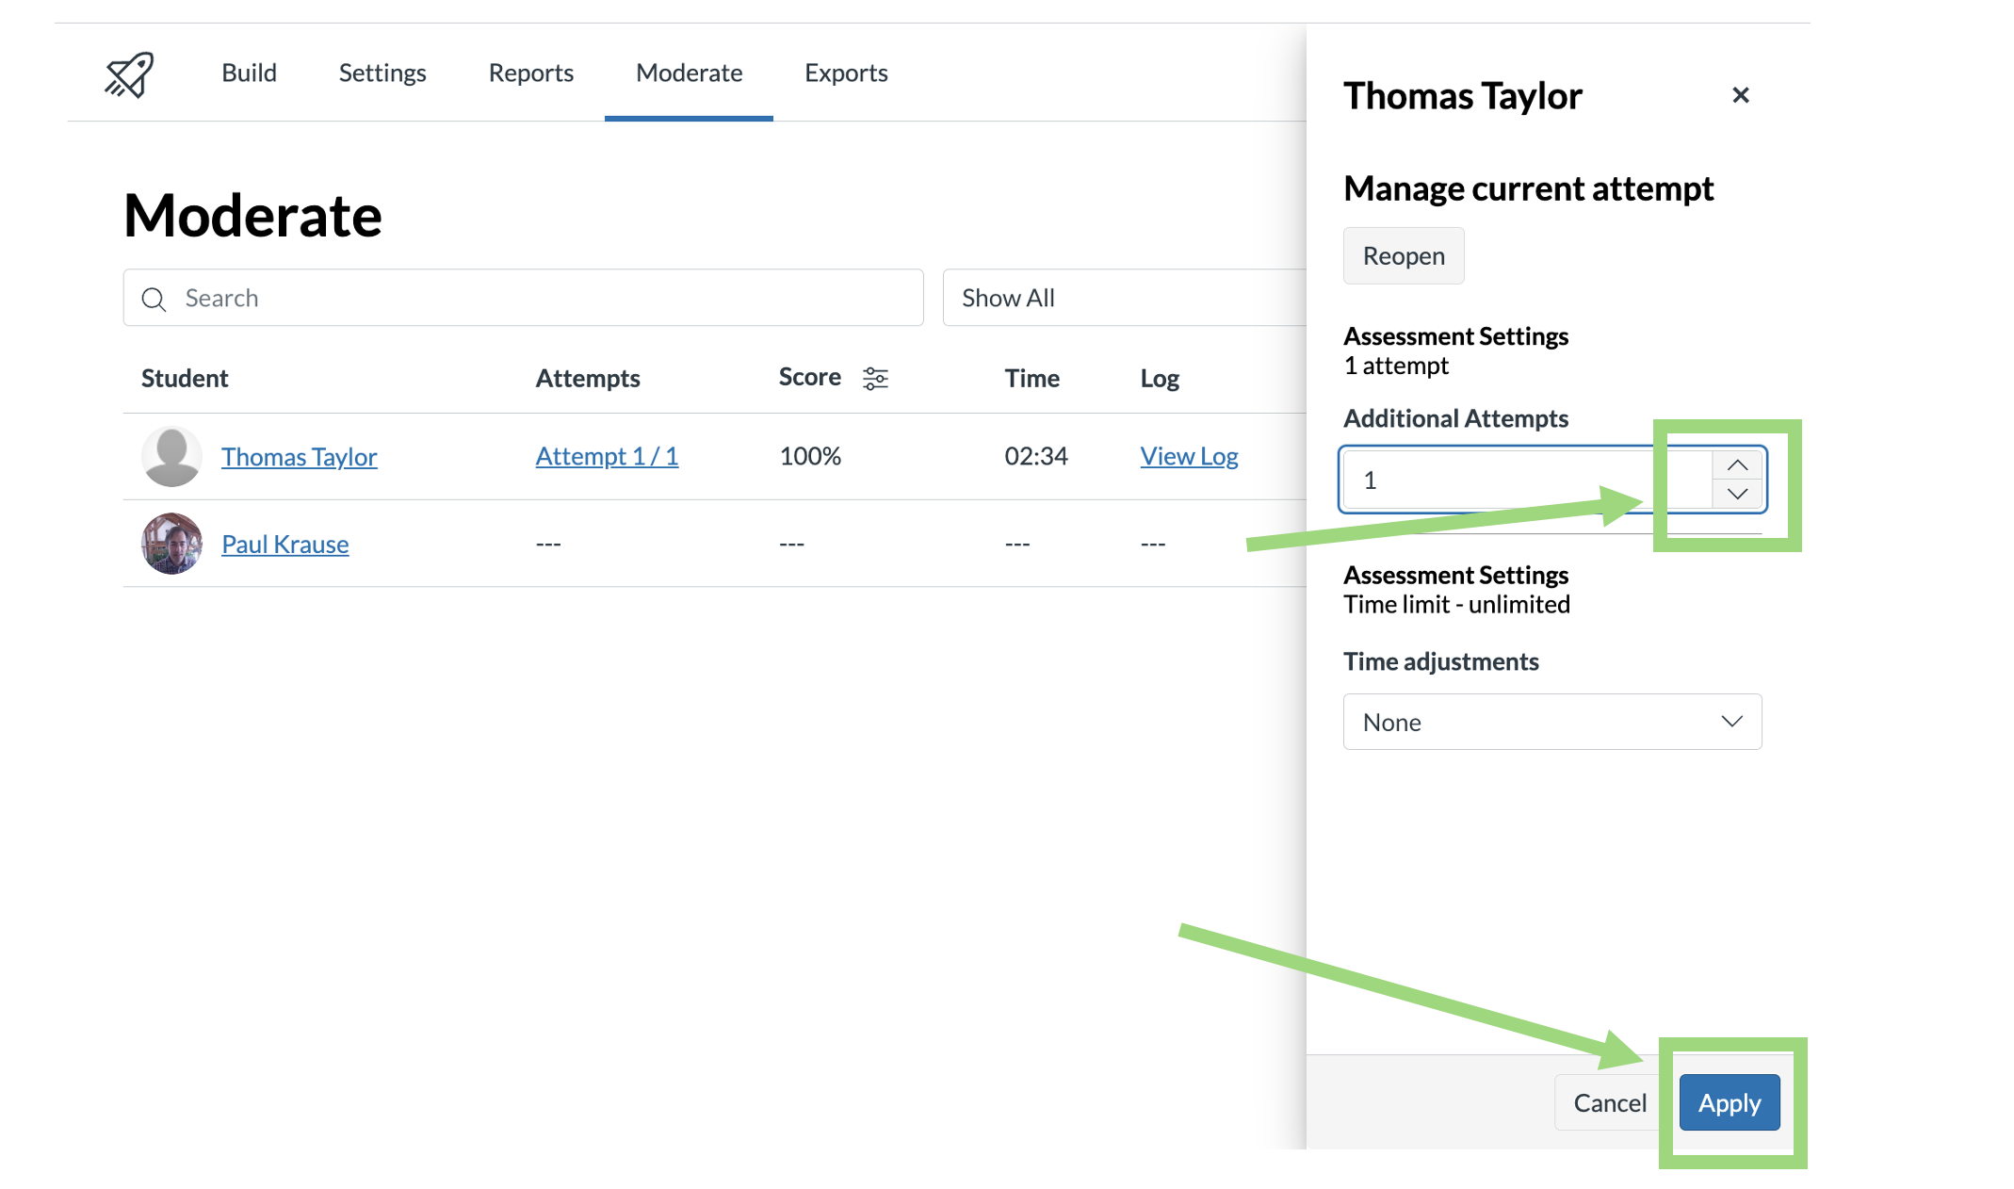Image resolution: width=2014 pixels, height=1189 pixels.
Task: Click the search magnifier icon
Action: pos(154,300)
